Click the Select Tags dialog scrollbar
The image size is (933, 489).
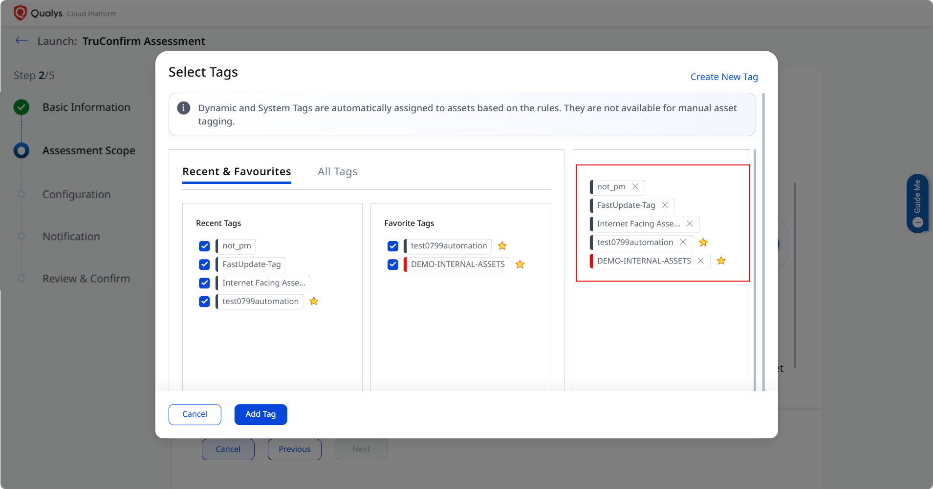763,242
